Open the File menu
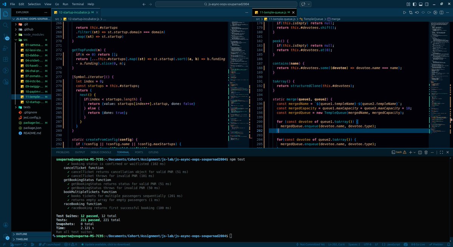This screenshot has width=453, height=247. (x=13, y=4)
